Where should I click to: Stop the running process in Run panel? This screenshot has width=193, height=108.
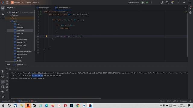point(10,69)
